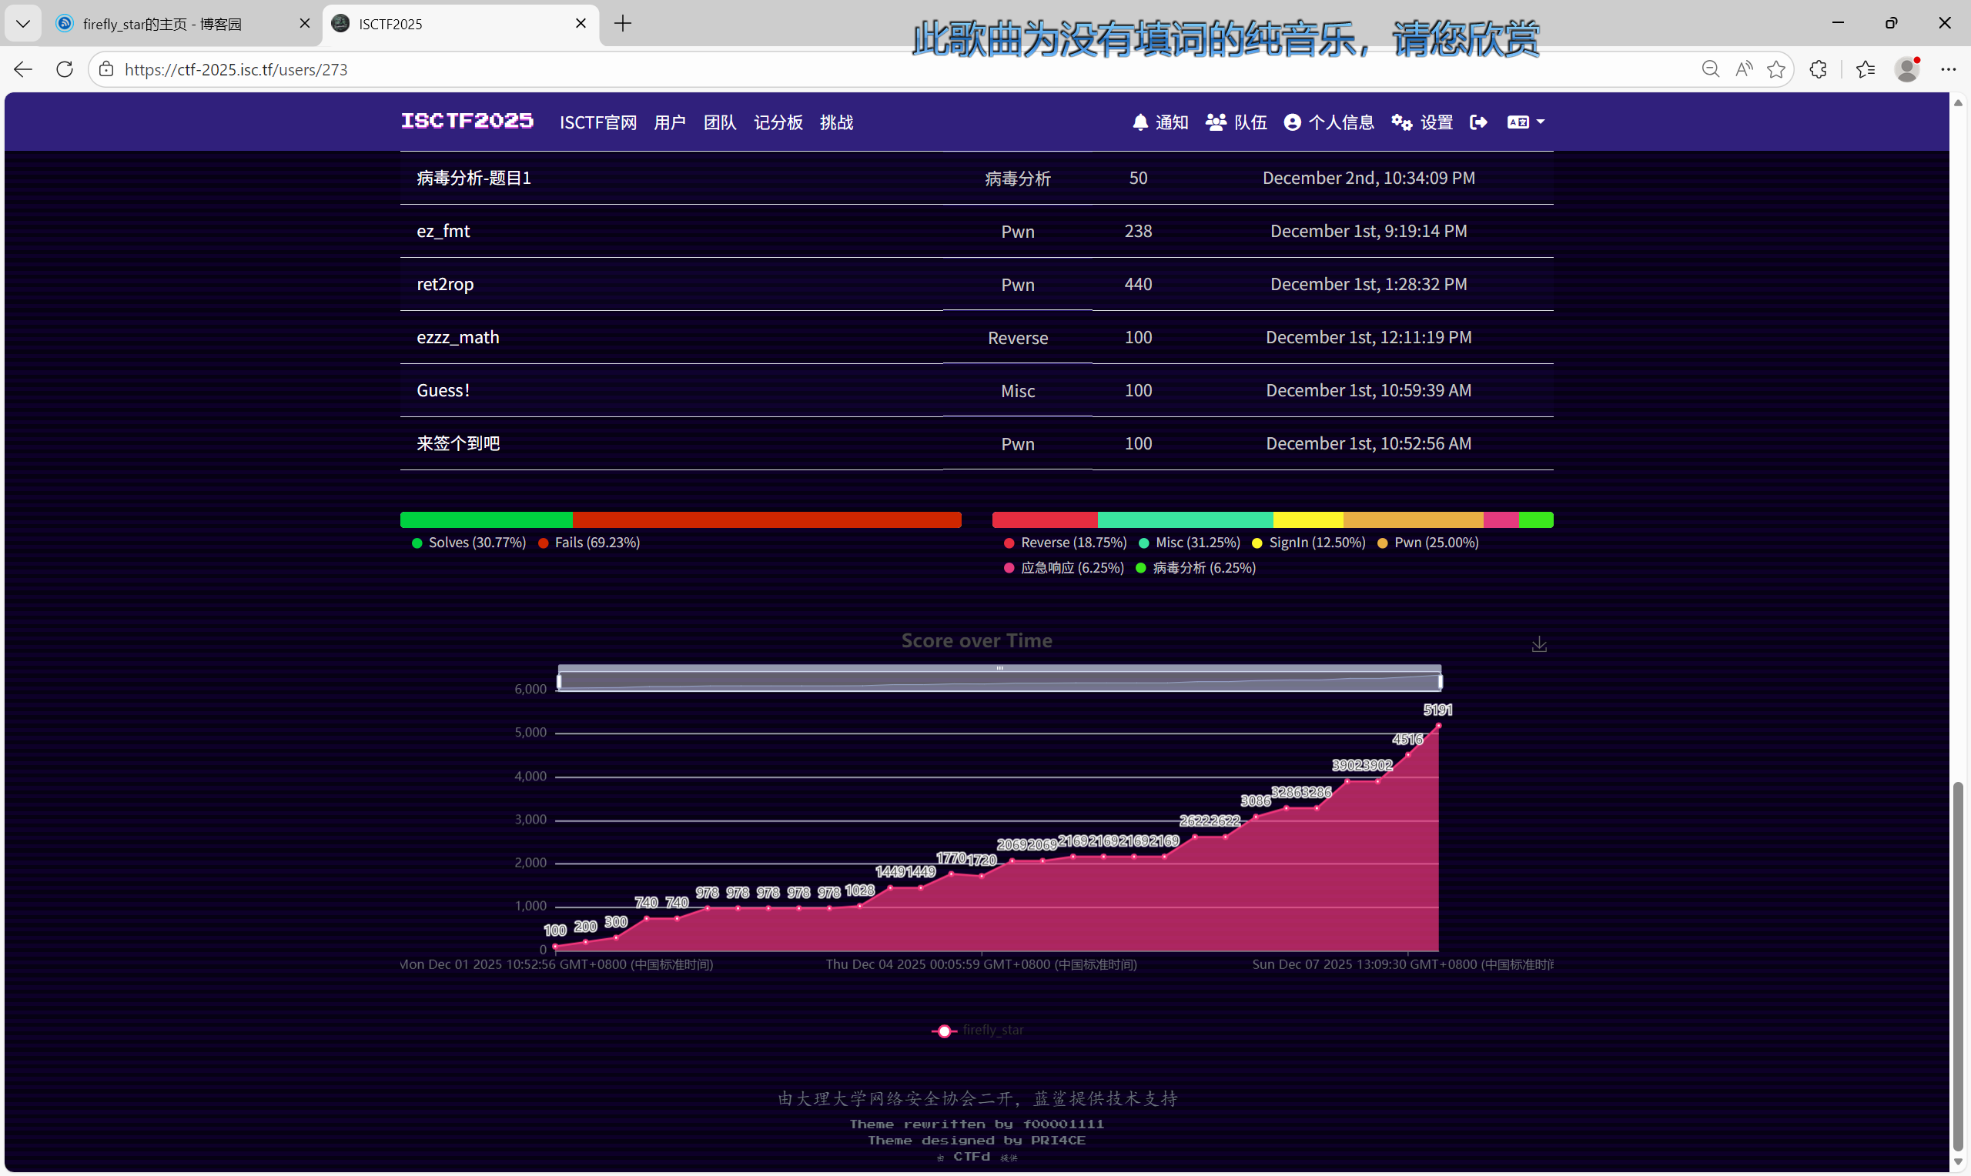Expand the language selector dropdown
This screenshot has height=1176, width=1971.
[1526, 122]
